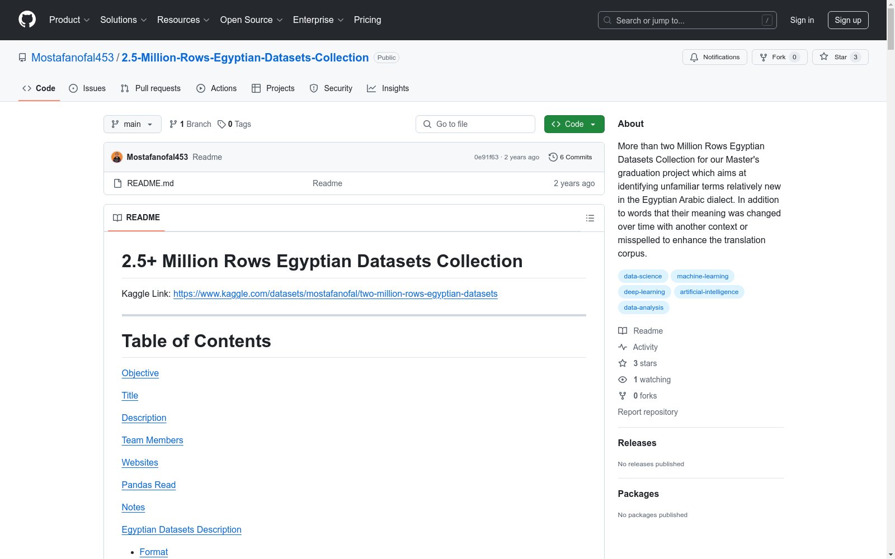Click the repository icon before owner name

(x=22, y=58)
